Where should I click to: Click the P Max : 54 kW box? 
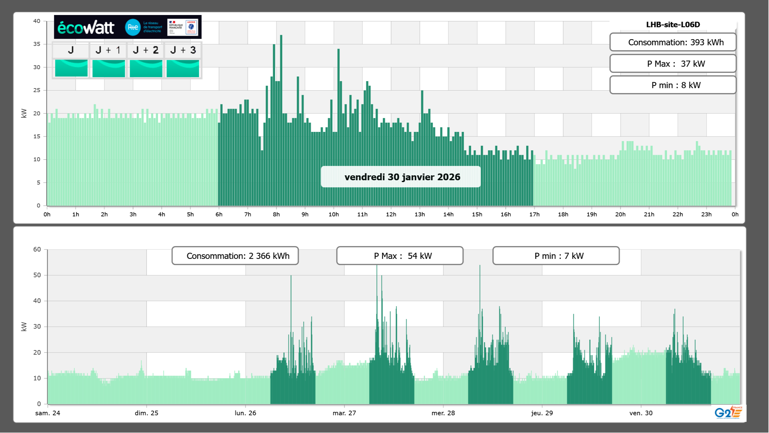400,256
